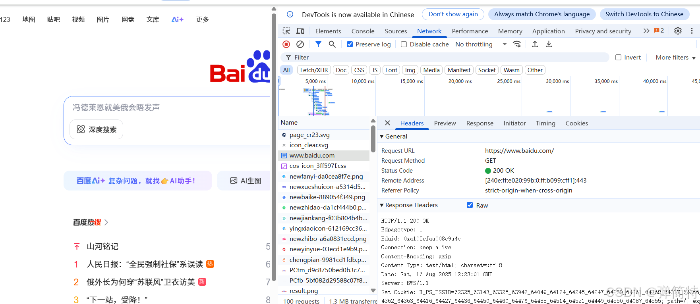Open the issues counter badge
700x304 pixels.
(659, 31)
